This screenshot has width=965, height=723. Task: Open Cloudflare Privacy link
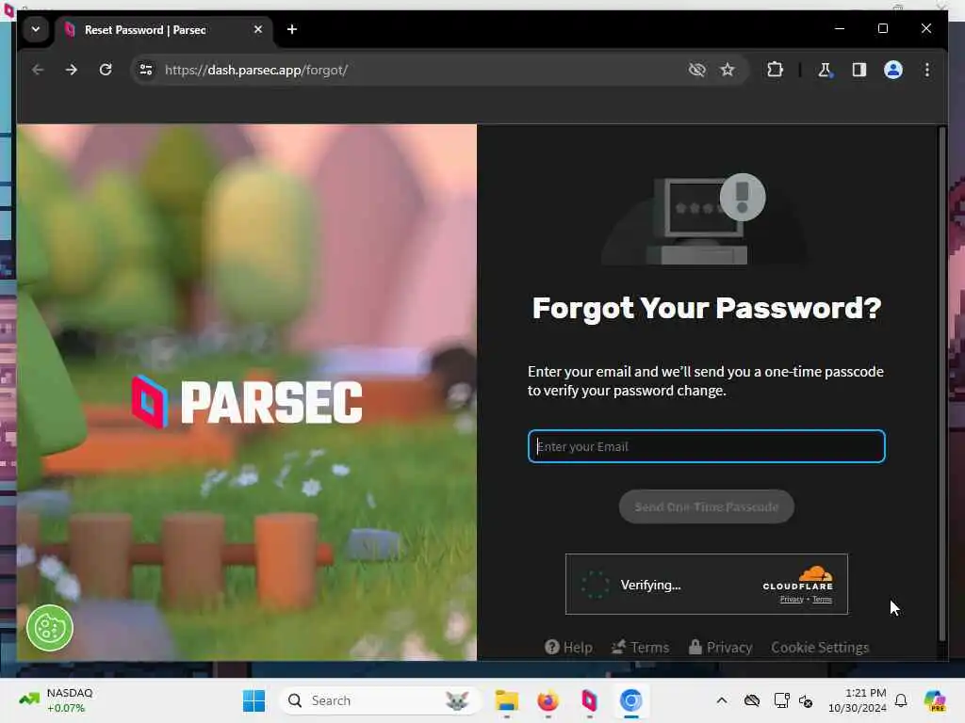click(792, 600)
